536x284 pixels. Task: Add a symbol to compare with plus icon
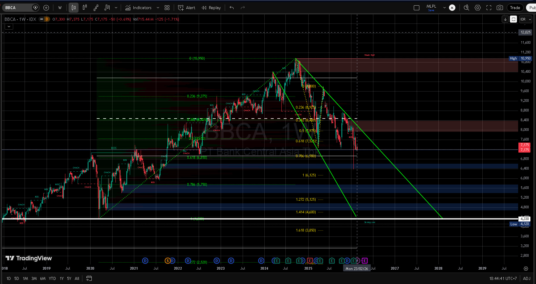[46, 8]
